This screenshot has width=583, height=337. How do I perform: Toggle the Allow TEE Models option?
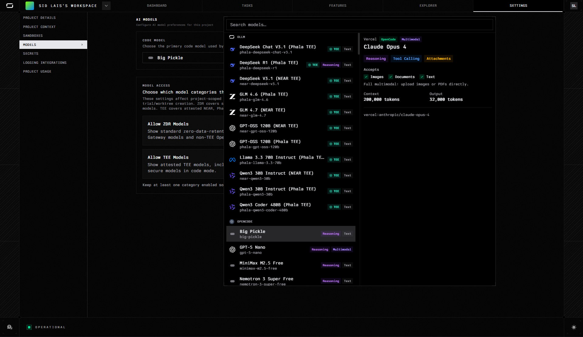click(183, 164)
